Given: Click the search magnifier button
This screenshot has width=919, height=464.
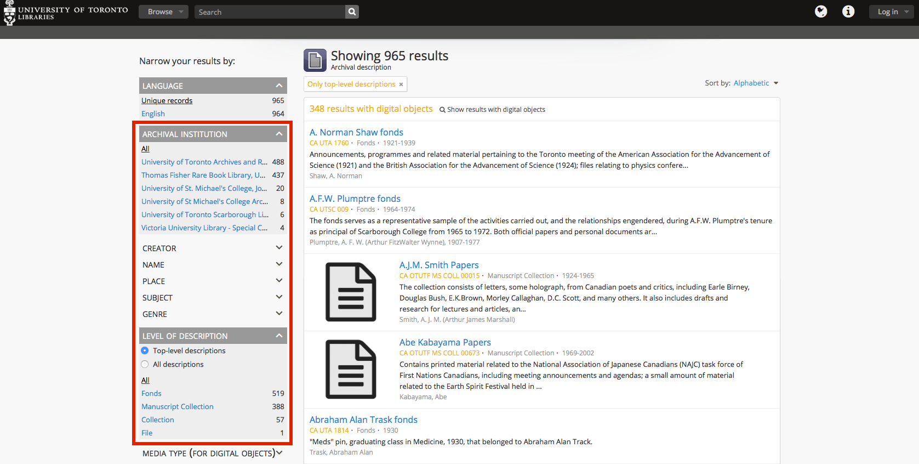Looking at the screenshot, I should [352, 12].
